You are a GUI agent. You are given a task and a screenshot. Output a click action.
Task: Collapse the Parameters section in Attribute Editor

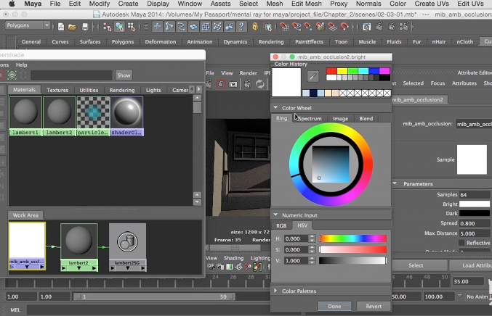tap(395, 183)
